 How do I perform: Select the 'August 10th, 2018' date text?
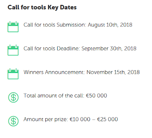coord(110,25)
